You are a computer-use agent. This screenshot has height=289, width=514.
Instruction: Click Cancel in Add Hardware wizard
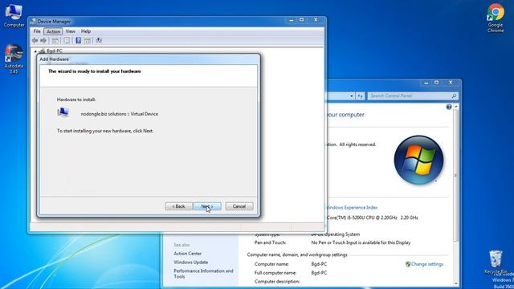(x=239, y=206)
